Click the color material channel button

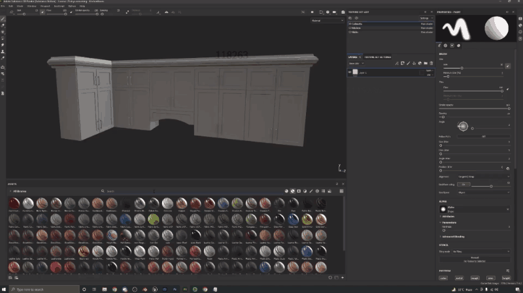pyautogui.click(x=444, y=277)
